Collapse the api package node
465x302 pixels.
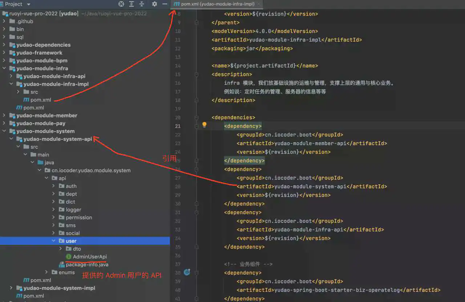(46, 178)
